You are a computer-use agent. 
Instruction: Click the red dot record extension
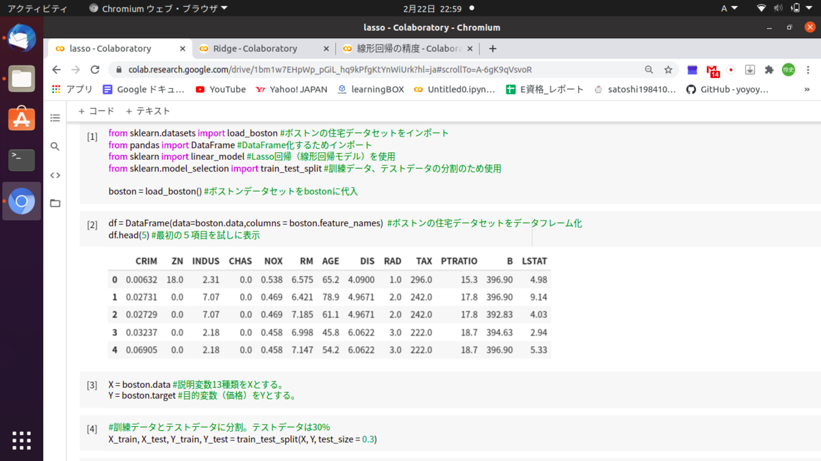(731, 70)
